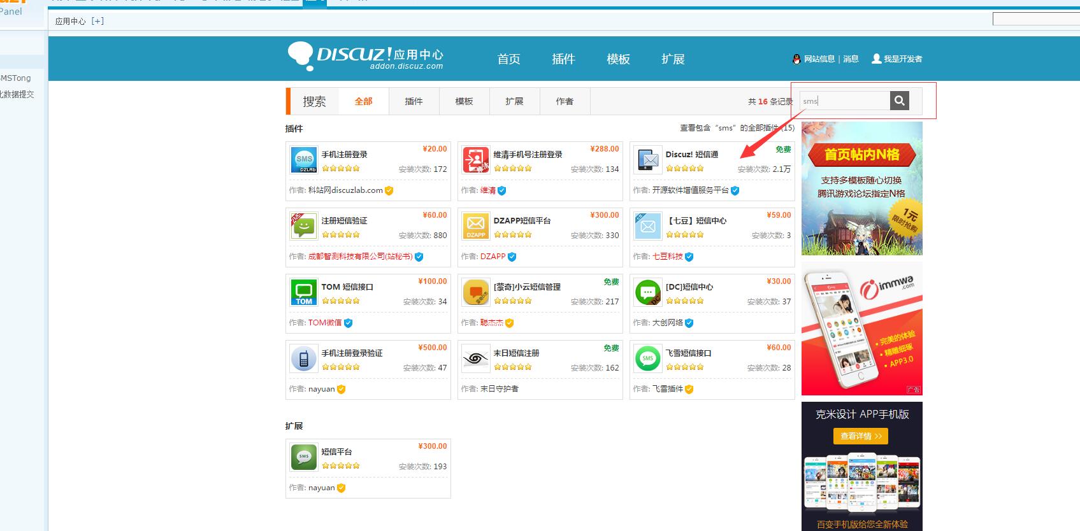Select the 全部 search filter tab

[364, 101]
